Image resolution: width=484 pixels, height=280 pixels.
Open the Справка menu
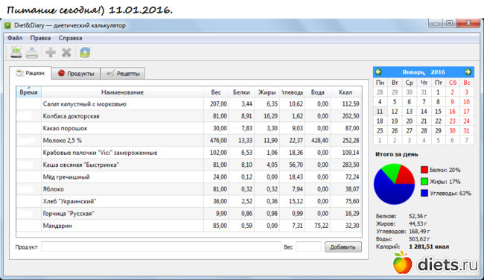[71, 38]
